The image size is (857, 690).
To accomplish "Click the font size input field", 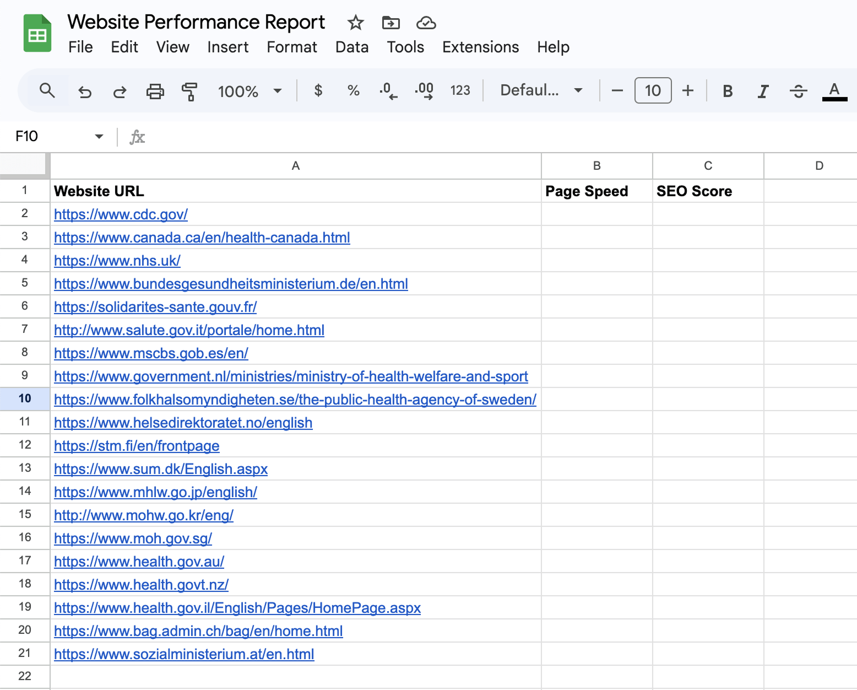I will click(x=653, y=91).
